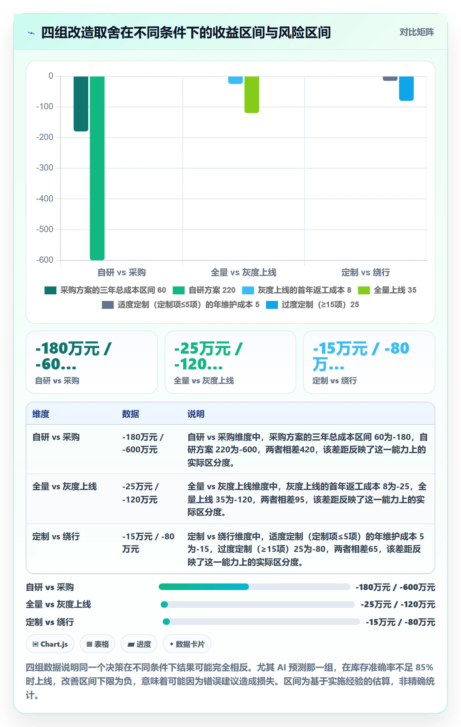The width and height of the screenshot is (461, 727).
Task: Click the dark teal 采购方案 bar
Action: tap(81, 104)
